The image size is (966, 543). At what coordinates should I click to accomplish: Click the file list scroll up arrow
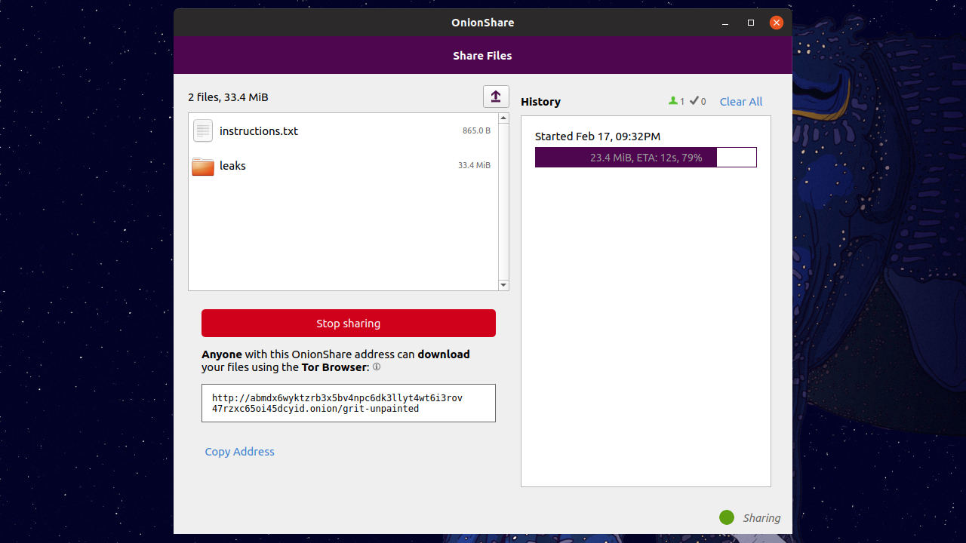(504, 118)
